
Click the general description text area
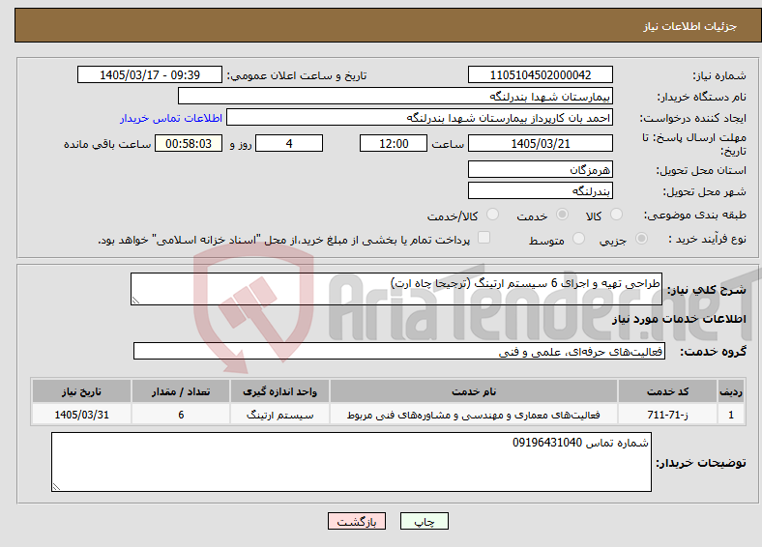[396, 289]
